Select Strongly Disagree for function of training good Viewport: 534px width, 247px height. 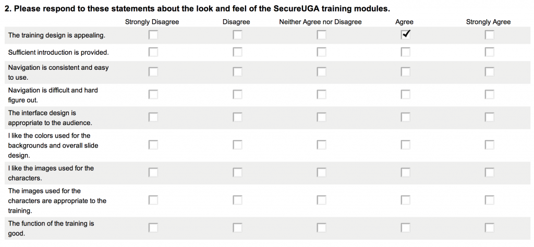tap(153, 228)
